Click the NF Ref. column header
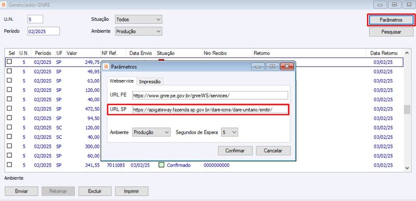The height and width of the screenshot is (201, 416). click(113, 53)
